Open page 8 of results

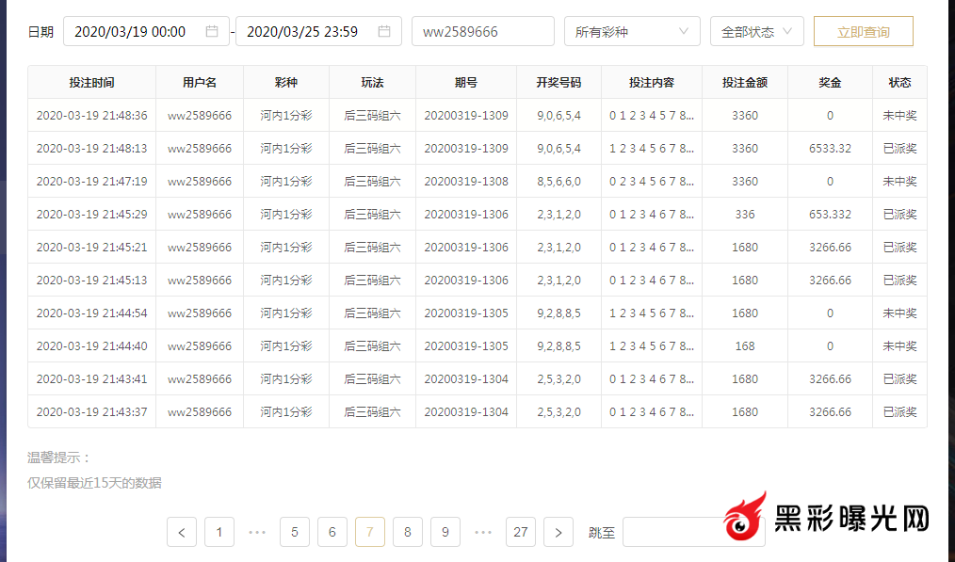click(408, 532)
